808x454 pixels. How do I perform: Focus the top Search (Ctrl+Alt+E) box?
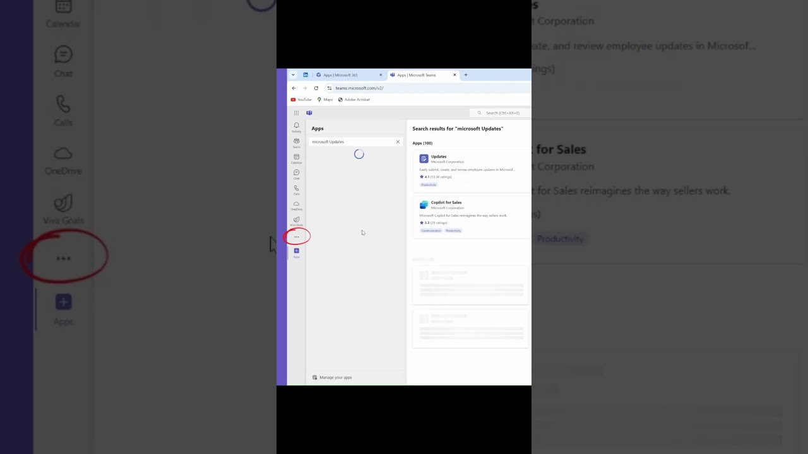coord(502,113)
